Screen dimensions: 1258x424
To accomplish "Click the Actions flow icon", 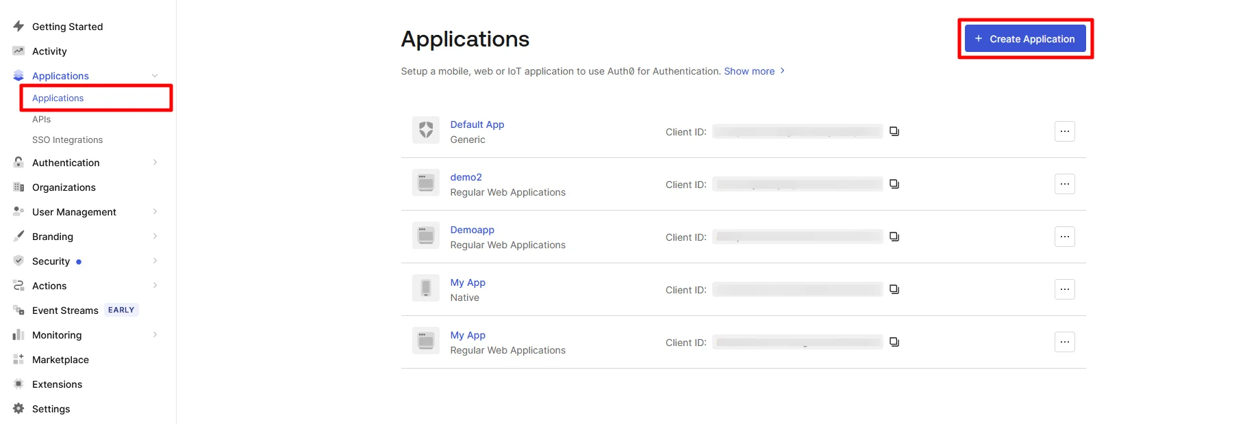I will [18, 285].
